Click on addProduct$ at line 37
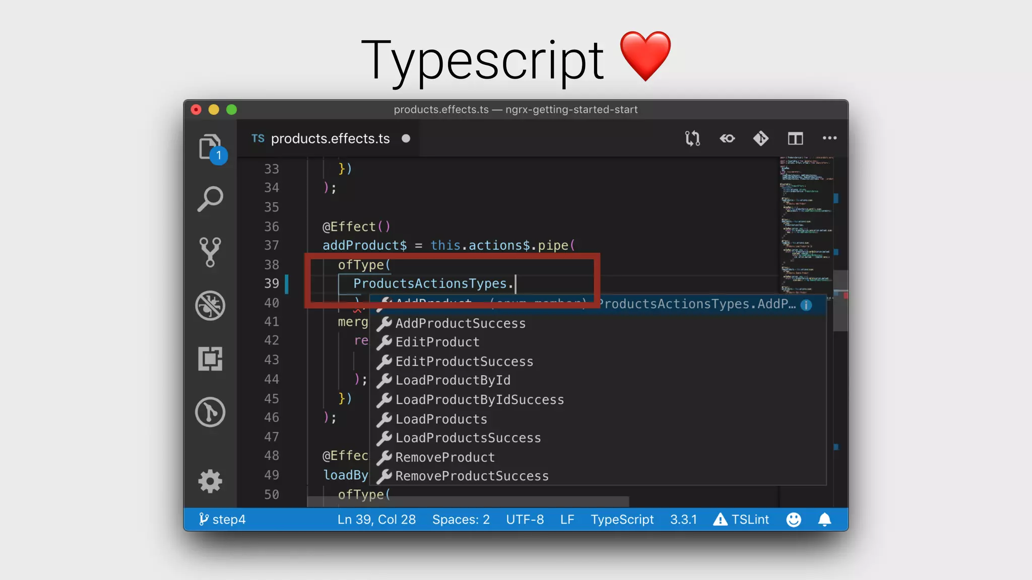Viewport: 1032px width, 580px height. 364,245
